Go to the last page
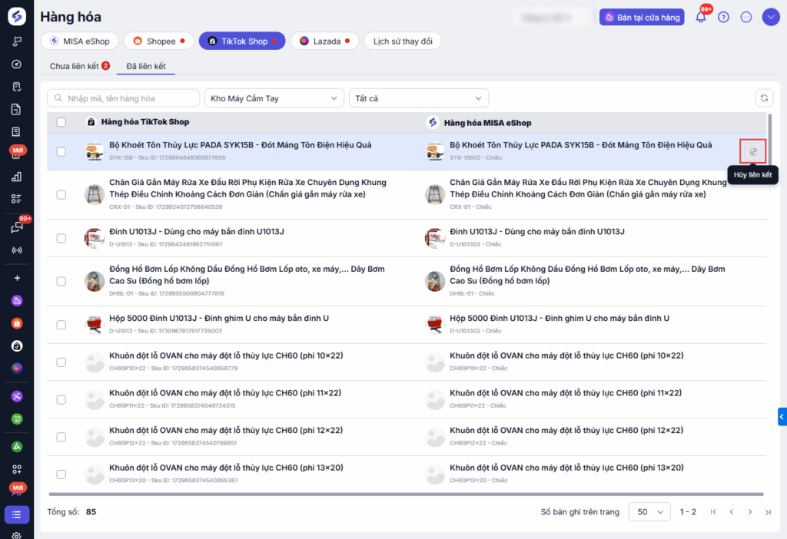Screen dimensions: 787x539 768,512
